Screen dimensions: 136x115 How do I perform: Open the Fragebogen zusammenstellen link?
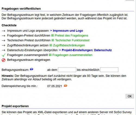point(72,55)
